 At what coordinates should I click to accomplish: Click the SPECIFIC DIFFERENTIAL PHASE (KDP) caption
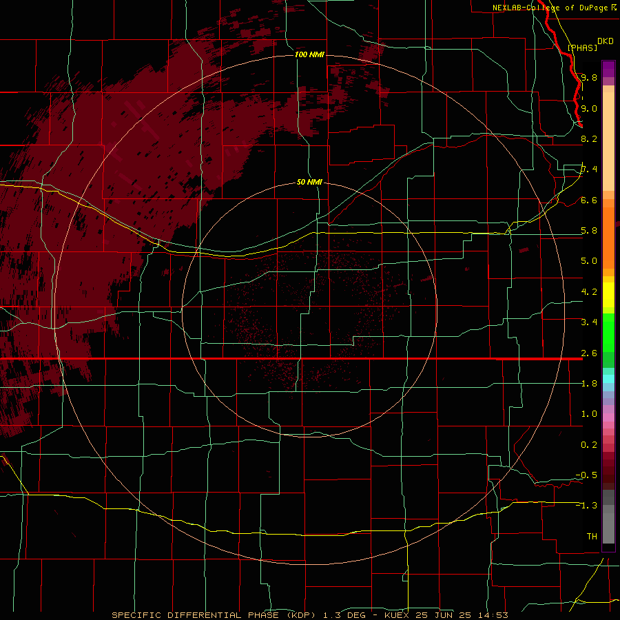click(214, 615)
